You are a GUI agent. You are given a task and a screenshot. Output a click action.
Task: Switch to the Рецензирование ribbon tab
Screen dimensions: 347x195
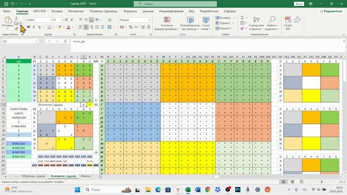click(171, 11)
